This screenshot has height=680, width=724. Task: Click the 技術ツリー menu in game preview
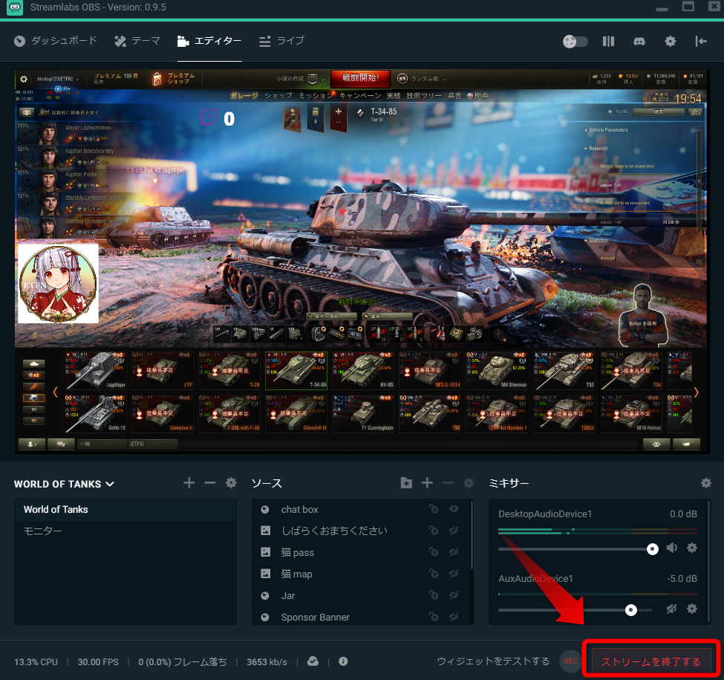pos(424,96)
